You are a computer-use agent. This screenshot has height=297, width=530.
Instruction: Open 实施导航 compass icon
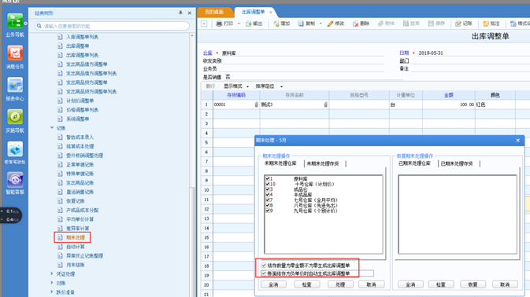[x=15, y=117]
